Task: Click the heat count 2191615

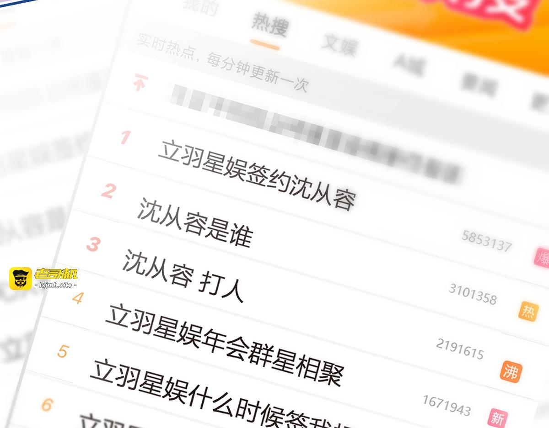Action: point(460,349)
